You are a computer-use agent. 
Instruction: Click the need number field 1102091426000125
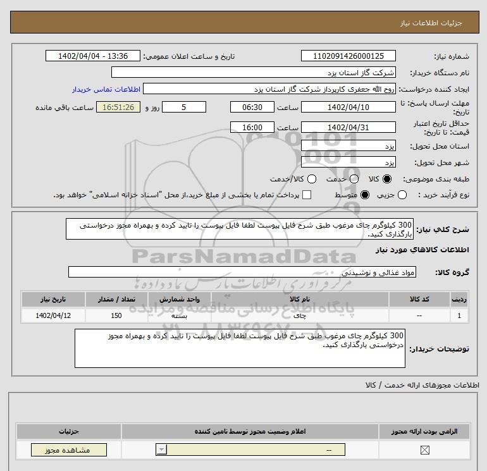(x=348, y=56)
